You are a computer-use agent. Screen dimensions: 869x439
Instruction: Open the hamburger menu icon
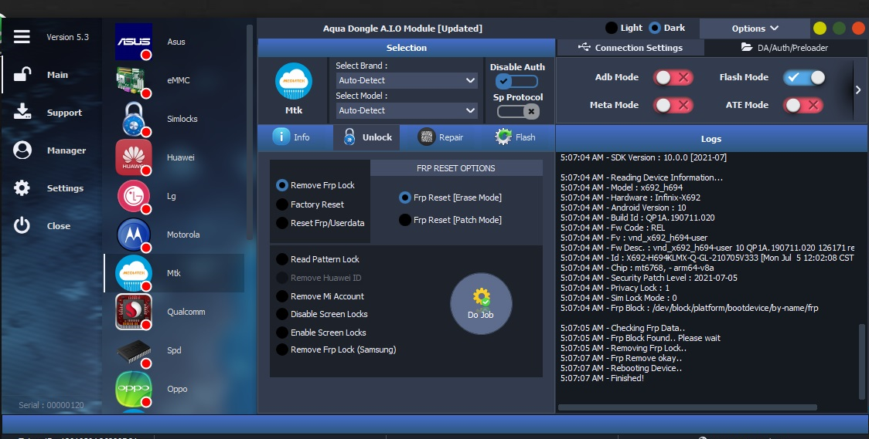22,36
